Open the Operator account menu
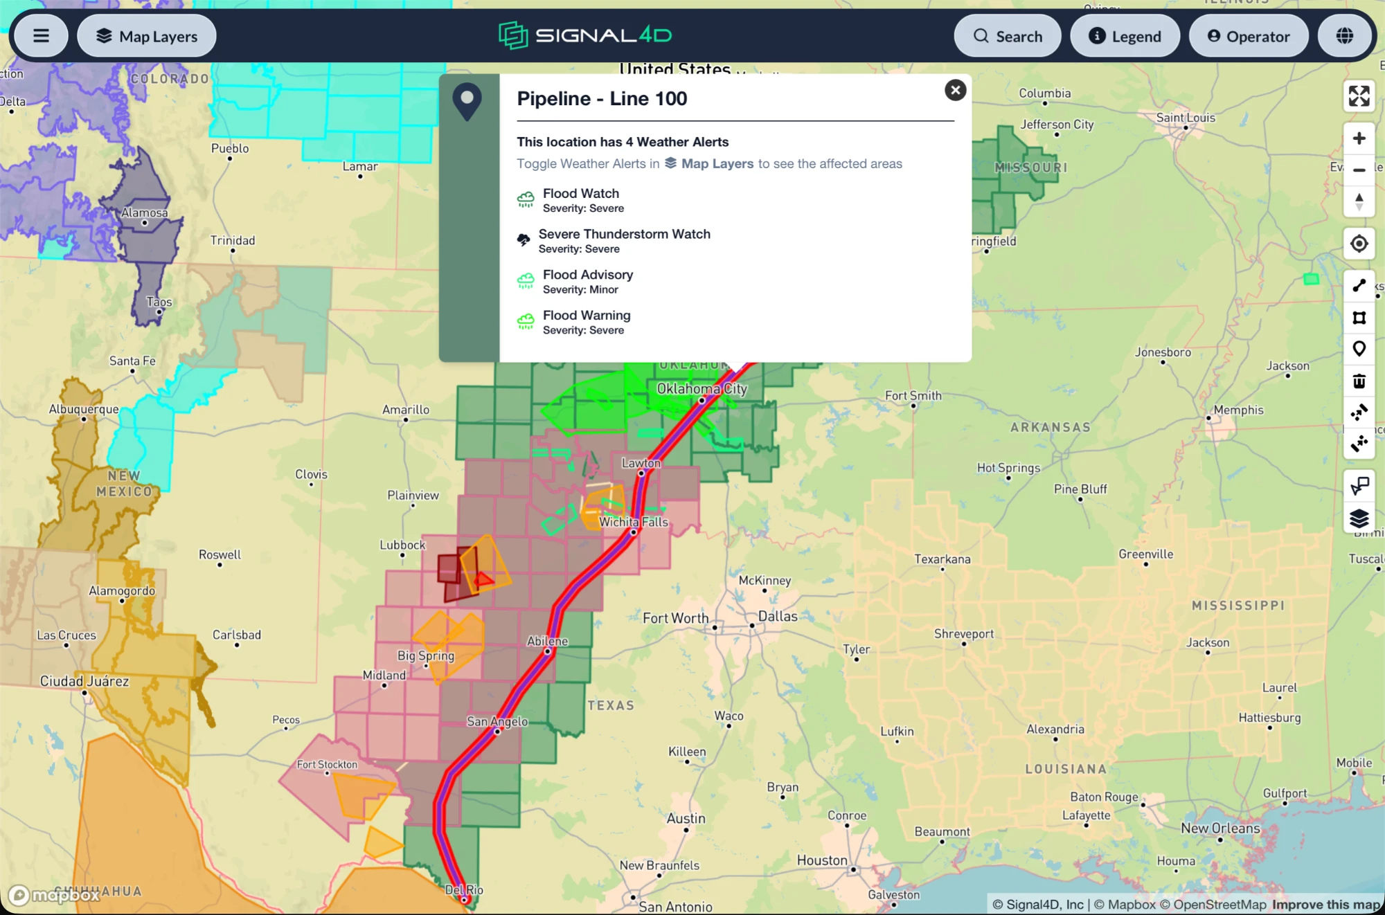This screenshot has height=915, width=1385. pos(1249,36)
